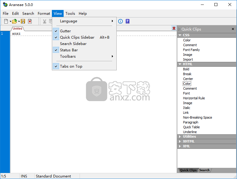The height and width of the screenshot is (179, 237).
Task: Insert the Underline clip
Action: coord(190,132)
